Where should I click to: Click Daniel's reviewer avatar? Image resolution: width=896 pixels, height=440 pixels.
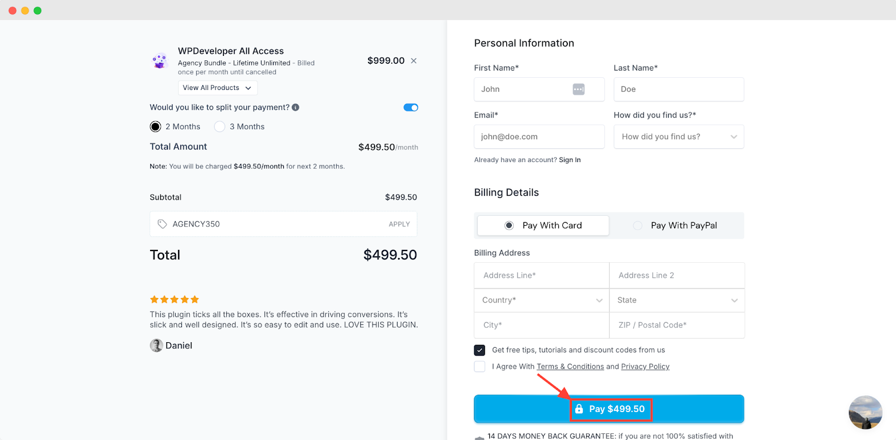point(156,346)
